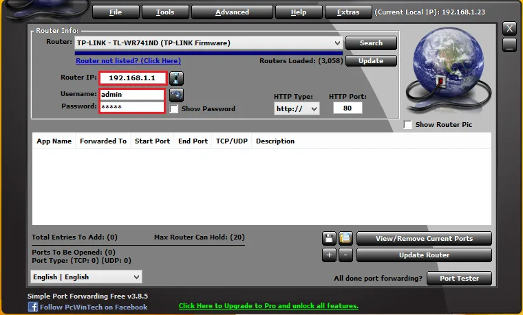Viewport: 523px width, 315px height.
Task: Follow the Router not listed link
Action: coord(129,61)
